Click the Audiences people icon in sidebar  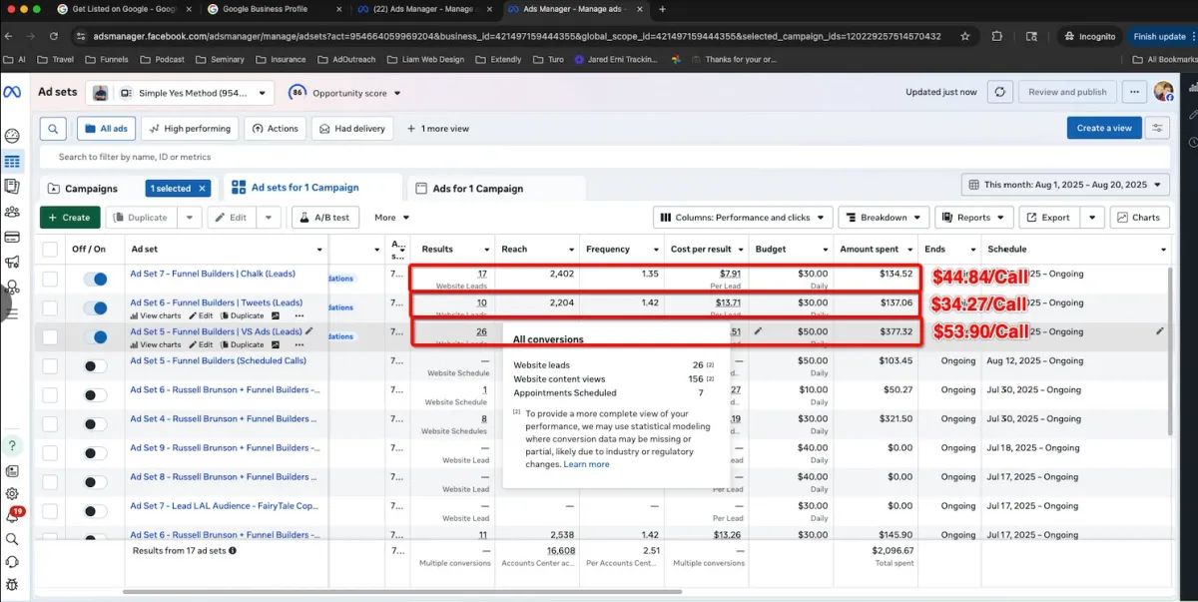point(12,212)
